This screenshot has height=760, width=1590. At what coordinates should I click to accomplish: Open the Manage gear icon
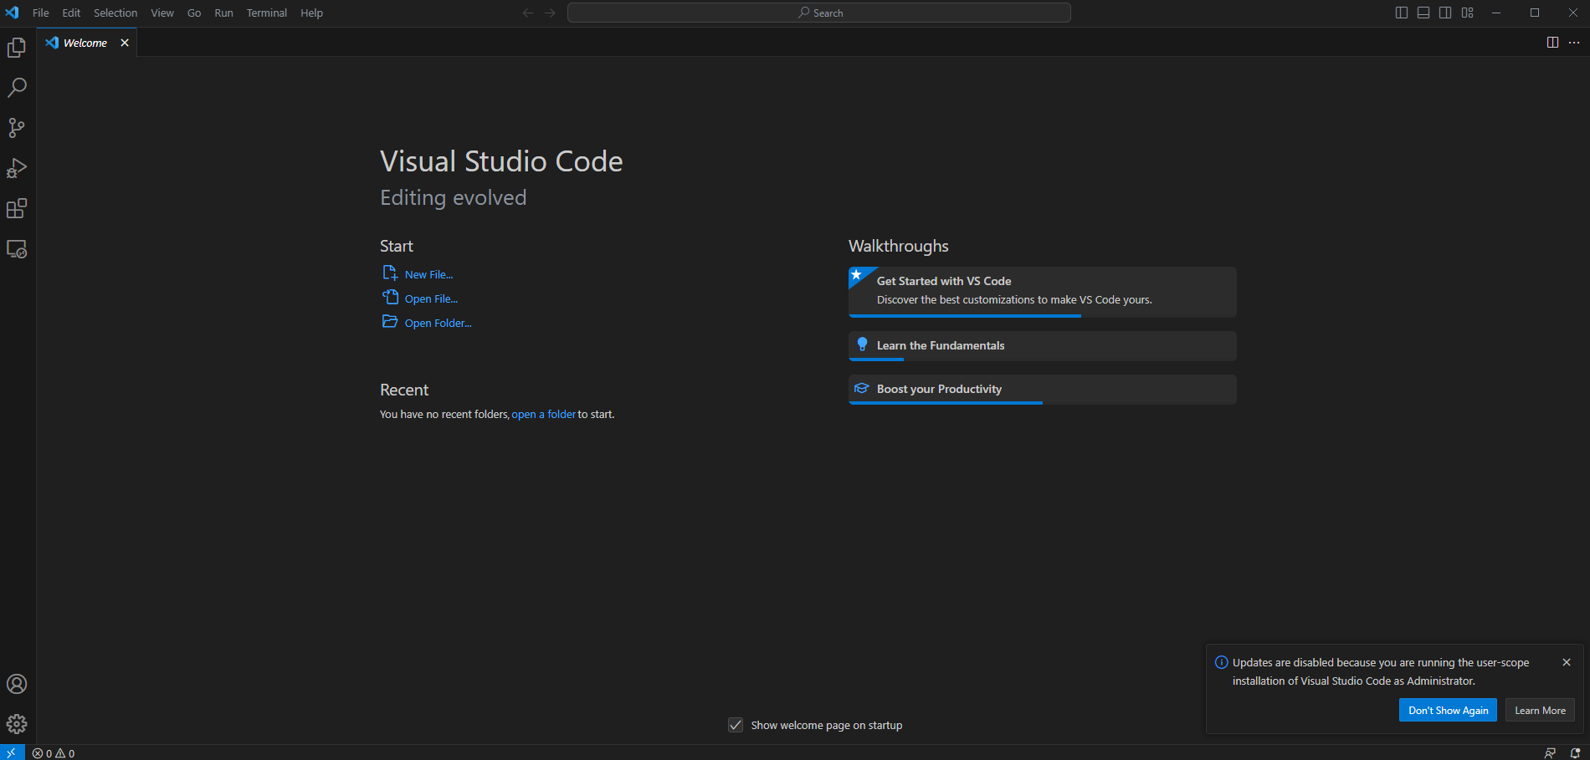(x=17, y=724)
